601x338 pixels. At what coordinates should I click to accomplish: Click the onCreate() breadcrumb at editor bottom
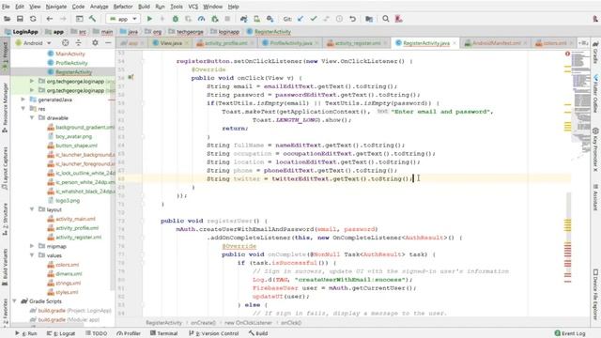pyautogui.click(x=203, y=323)
